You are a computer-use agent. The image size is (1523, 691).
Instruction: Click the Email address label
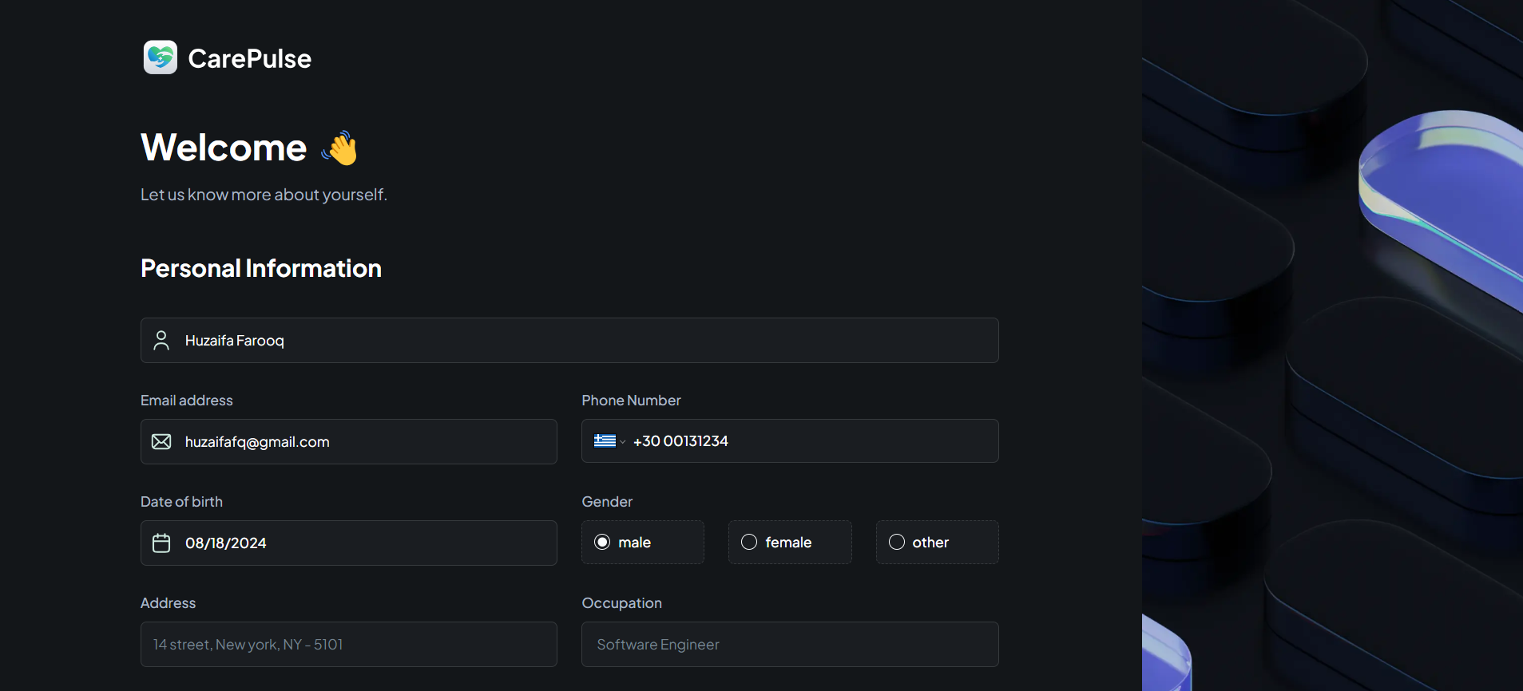pyautogui.click(x=187, y=401)
